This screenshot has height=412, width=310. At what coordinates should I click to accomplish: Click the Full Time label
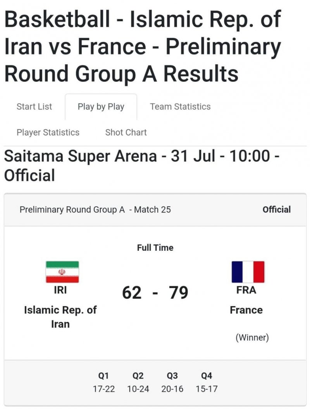pos(155,248)
